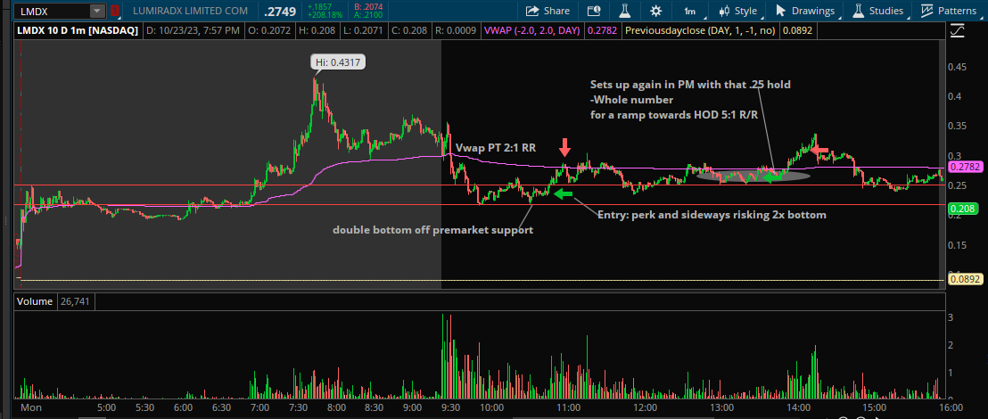Click the 16:00 time axis label
This screenshot has width=988, height=419.
pos(951,407)
